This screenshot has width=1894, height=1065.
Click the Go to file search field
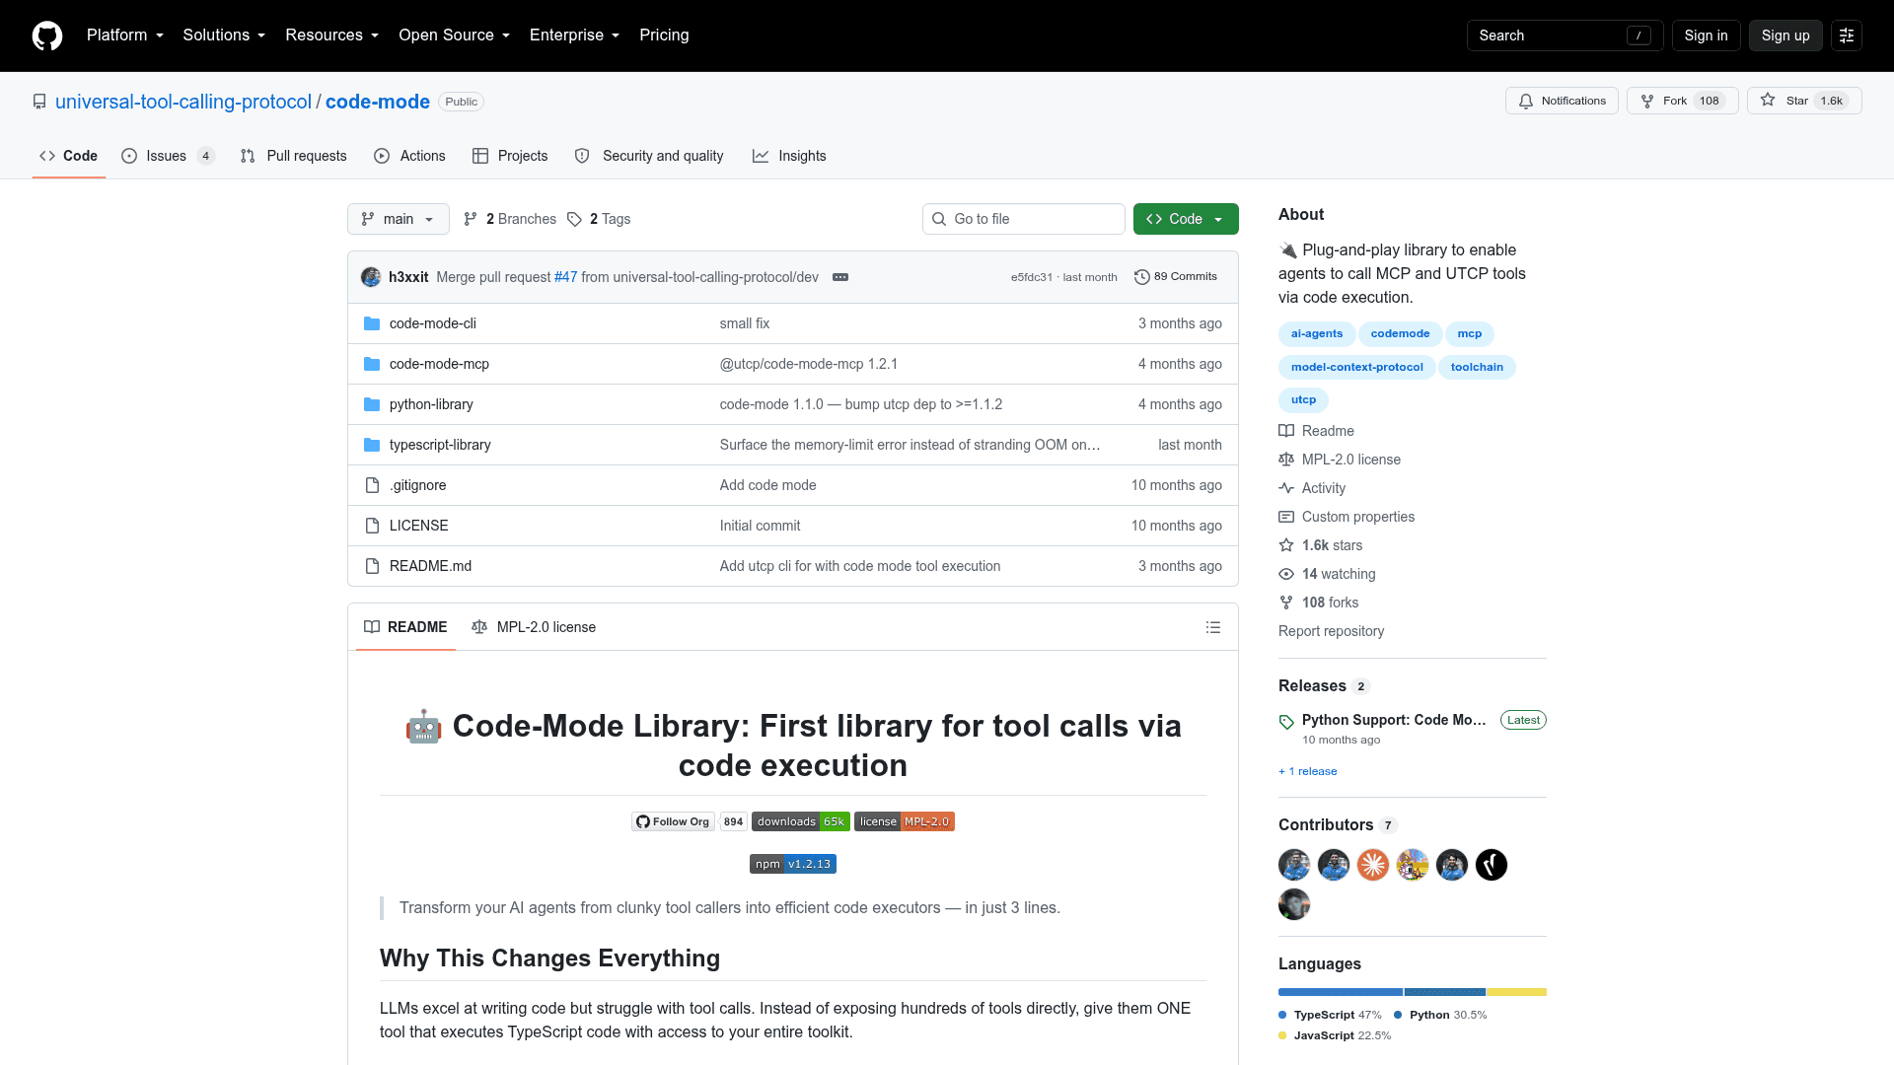(x=1024, y=219)
